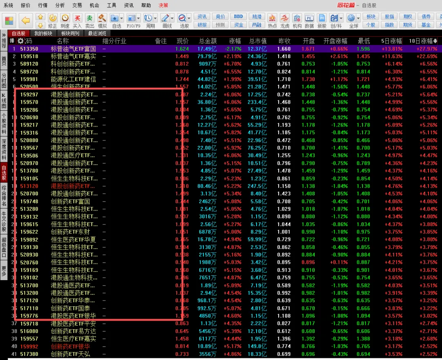Open the 测速 clock icon
The height and width of the screenshot is (360, 442).
point(65,18)
